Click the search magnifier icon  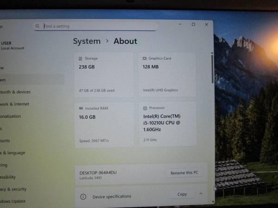(38, 27)
